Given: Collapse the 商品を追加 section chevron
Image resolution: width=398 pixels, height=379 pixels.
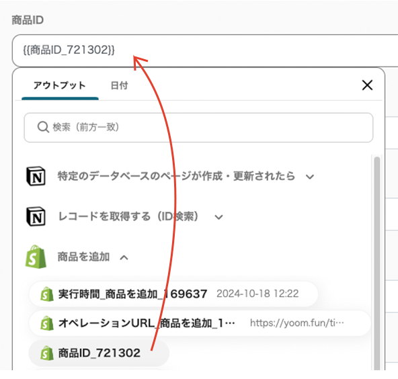Looking at the screenshot, I should pyautogui.click(x=124, y=258).
